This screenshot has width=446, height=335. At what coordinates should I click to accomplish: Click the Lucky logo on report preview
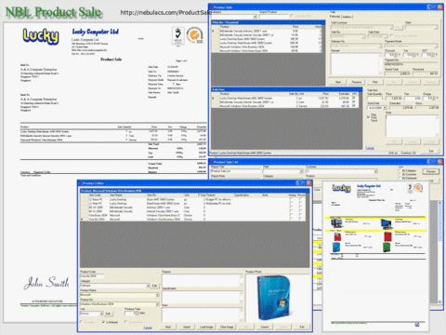coord(341,188)
